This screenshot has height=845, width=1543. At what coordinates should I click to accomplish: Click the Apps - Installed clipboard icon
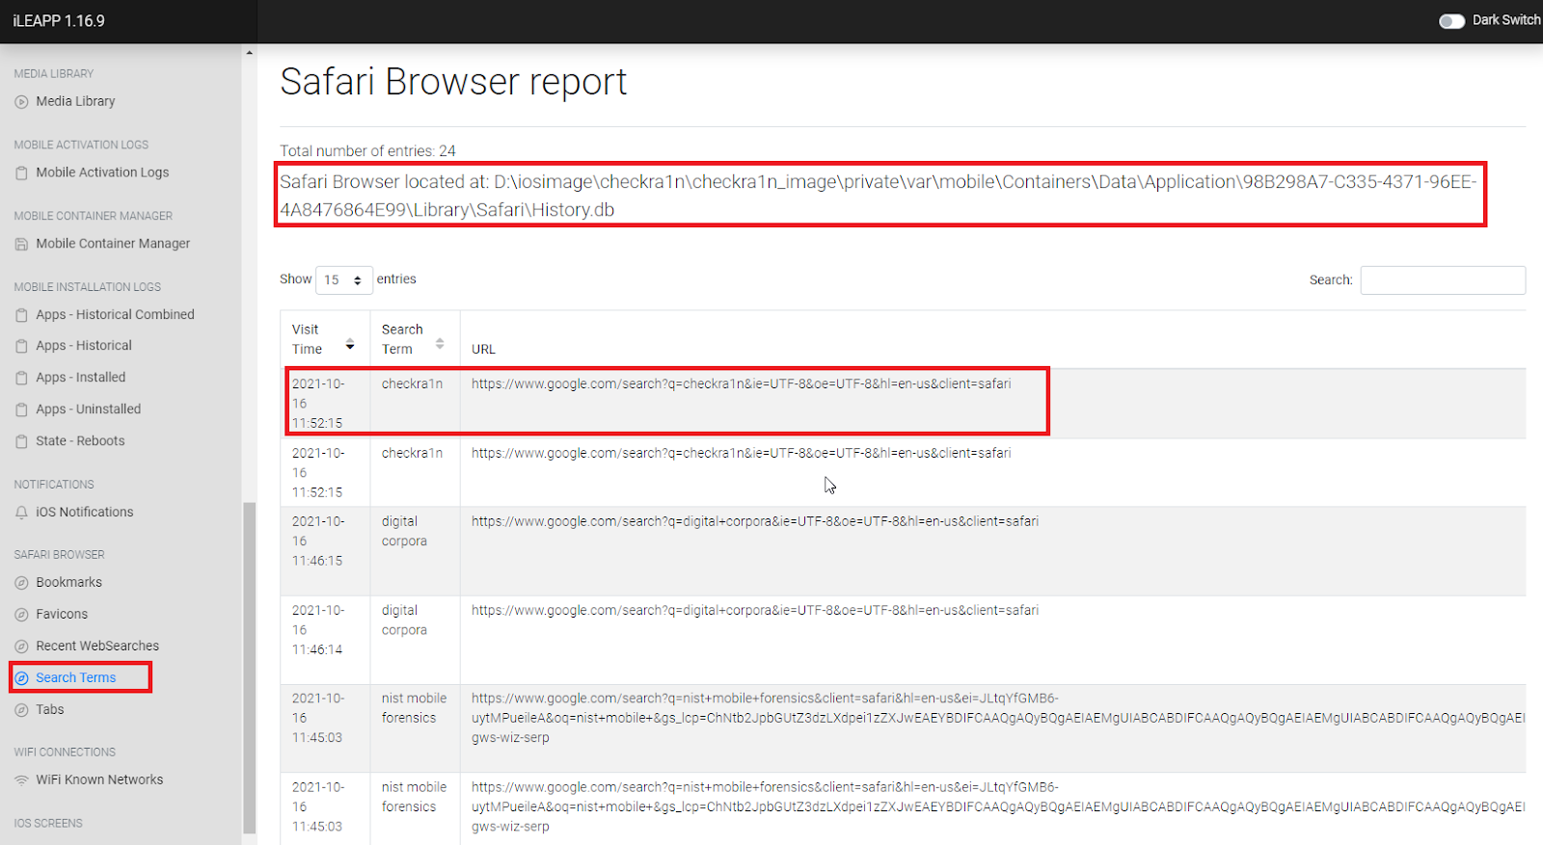pos(21,378)
